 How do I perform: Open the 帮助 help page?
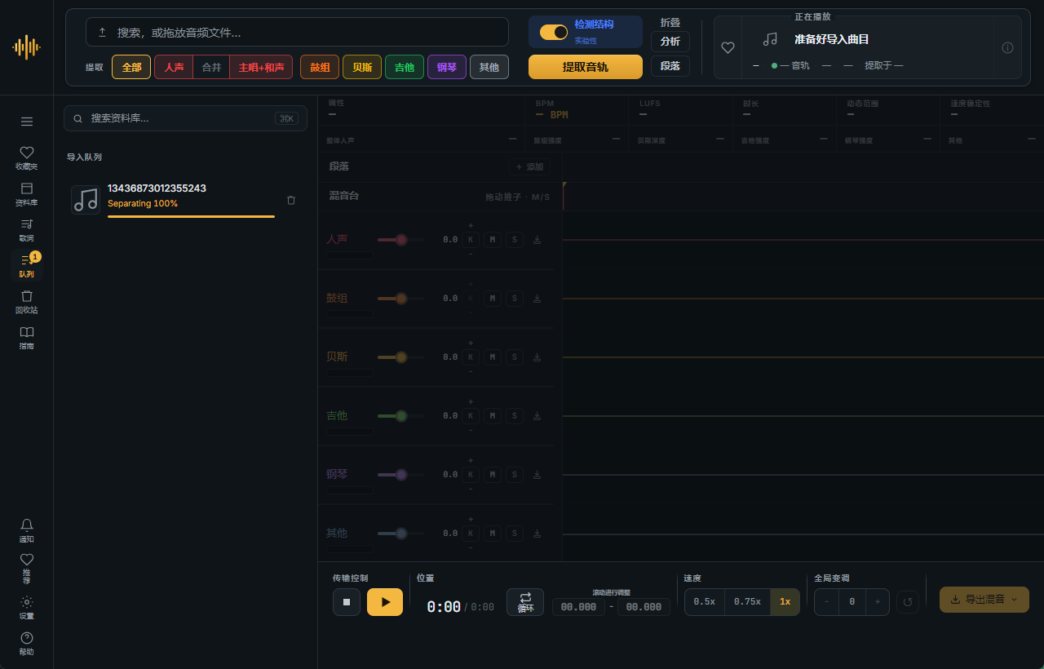27,643
